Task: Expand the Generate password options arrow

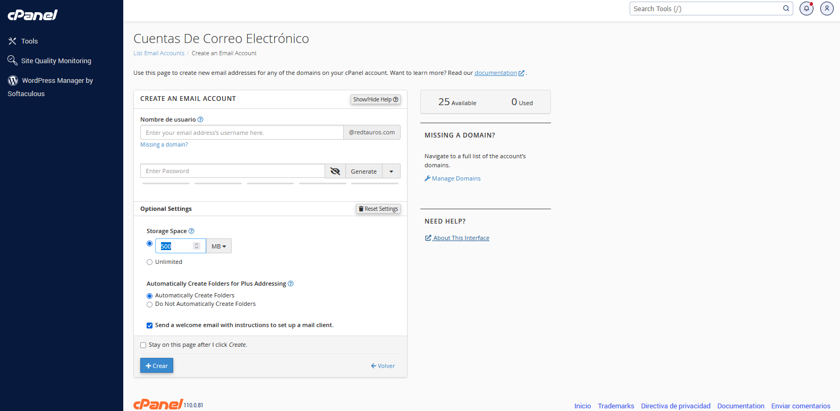Action: tap(391, 171)
